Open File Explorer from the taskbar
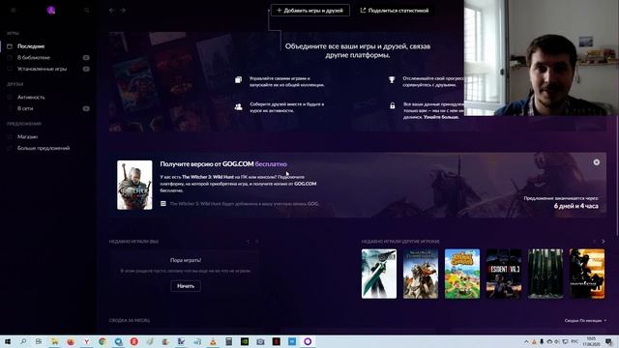Screen dimensions: 619x348 point(54,341)
